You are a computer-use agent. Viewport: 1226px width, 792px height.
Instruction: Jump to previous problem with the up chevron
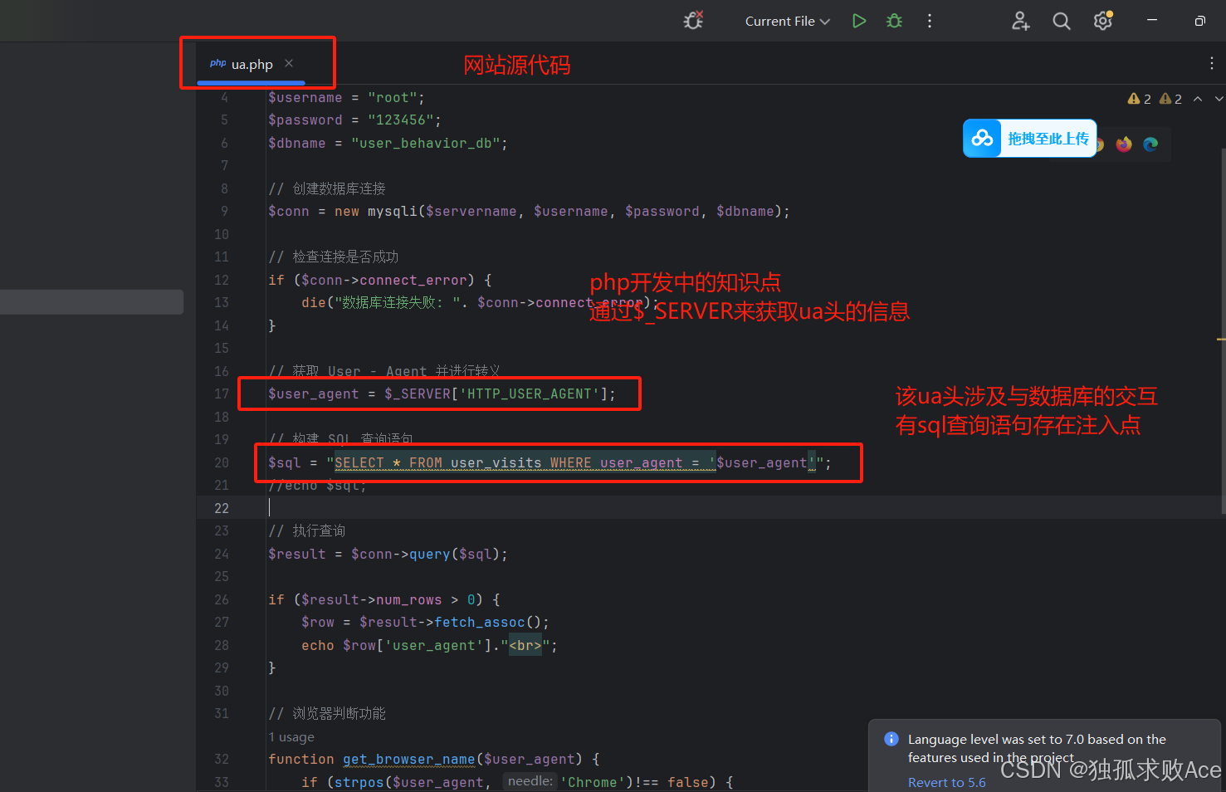(x=1198, y=98)
